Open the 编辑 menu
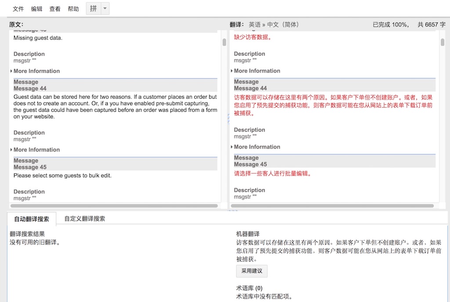The width and height of the screenshot is (450, 302). pos(37,9)
